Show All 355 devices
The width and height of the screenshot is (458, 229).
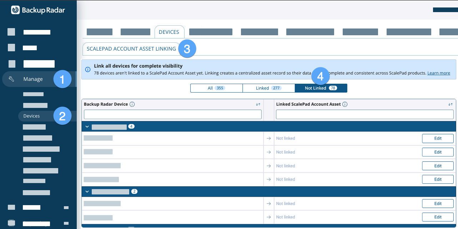(x=216, y=88)
